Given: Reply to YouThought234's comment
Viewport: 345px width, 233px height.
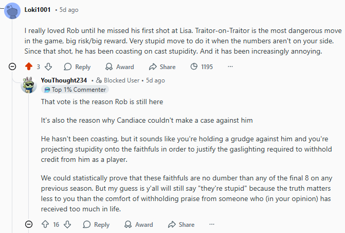Looking at the screenshot, I should coord(96,224).
